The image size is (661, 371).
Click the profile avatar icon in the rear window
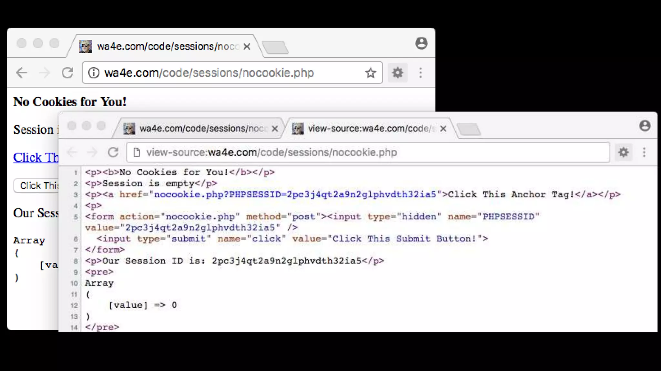click(x=421, y=43)
